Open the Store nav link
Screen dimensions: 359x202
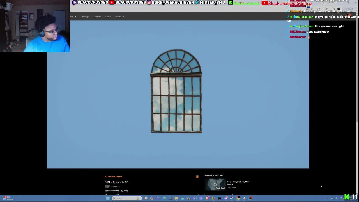pyautogui.click(x=108, y=17)
